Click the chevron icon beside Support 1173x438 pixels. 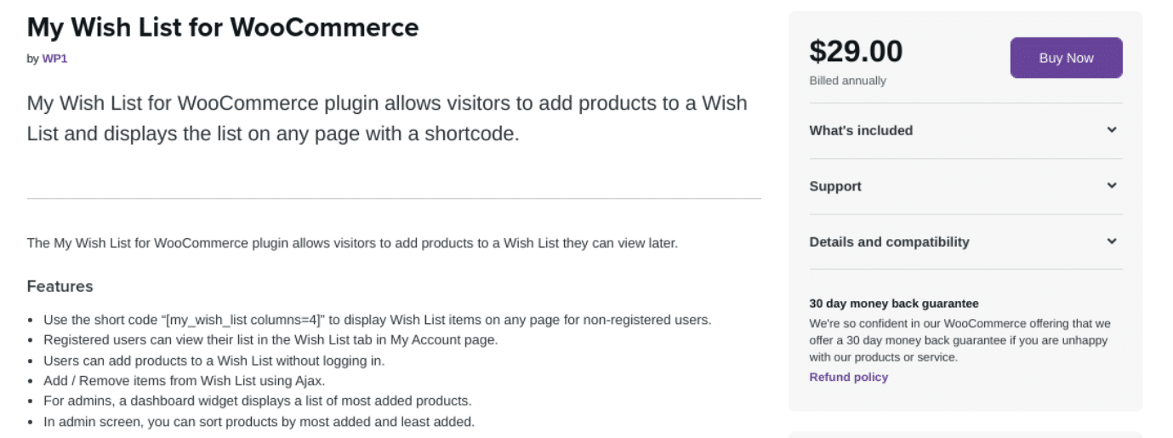(x=1111, y=185)
